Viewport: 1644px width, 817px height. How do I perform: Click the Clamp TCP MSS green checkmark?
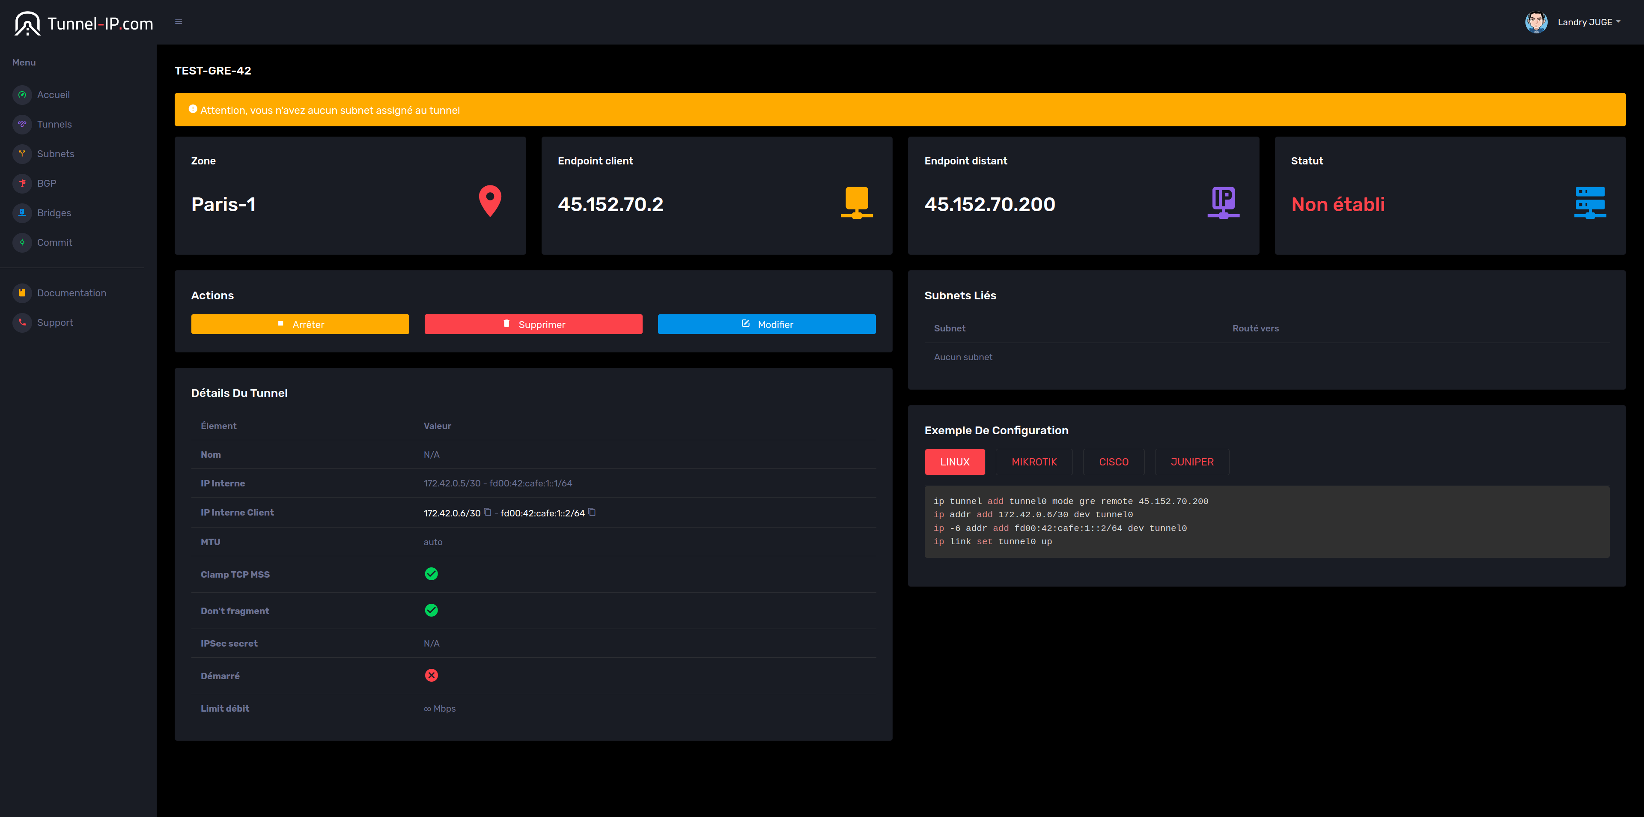tap(432, 574)
